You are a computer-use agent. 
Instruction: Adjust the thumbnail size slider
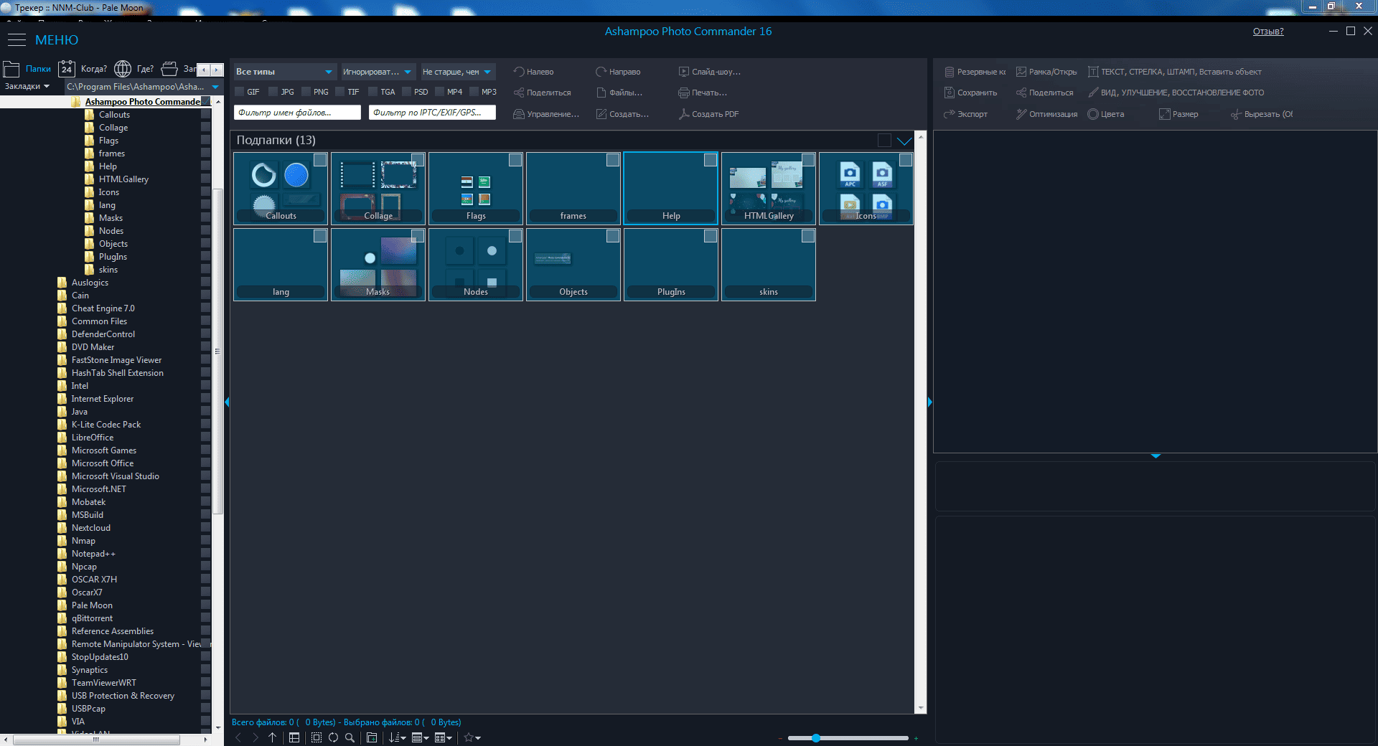[x=816, y=738]
